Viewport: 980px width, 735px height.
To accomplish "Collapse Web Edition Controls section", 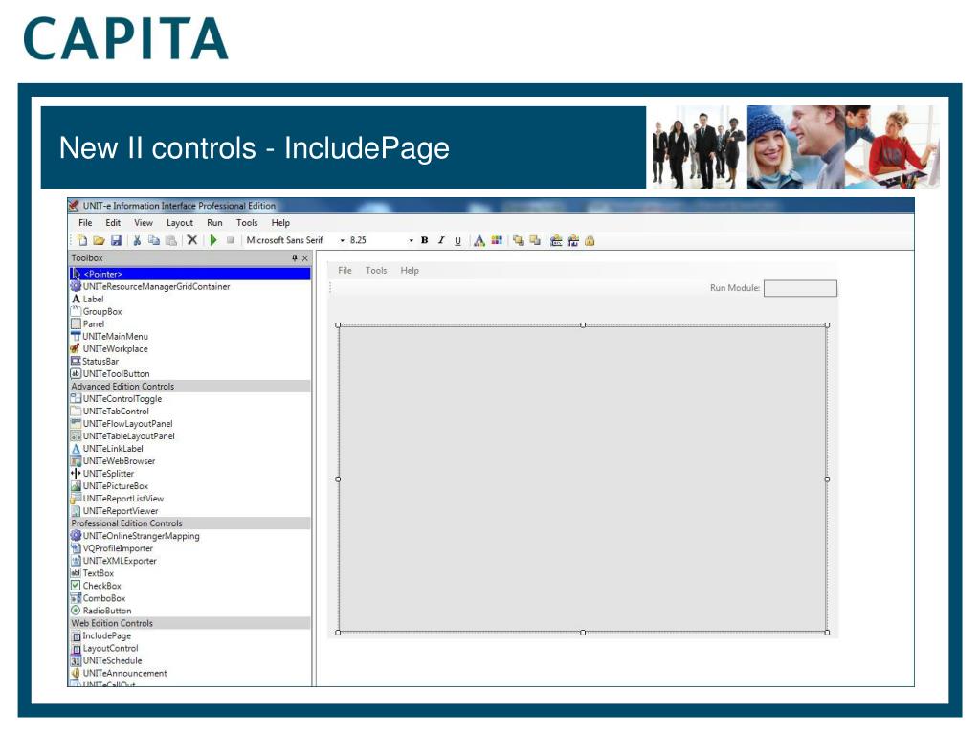I will (x=190, y=624).
